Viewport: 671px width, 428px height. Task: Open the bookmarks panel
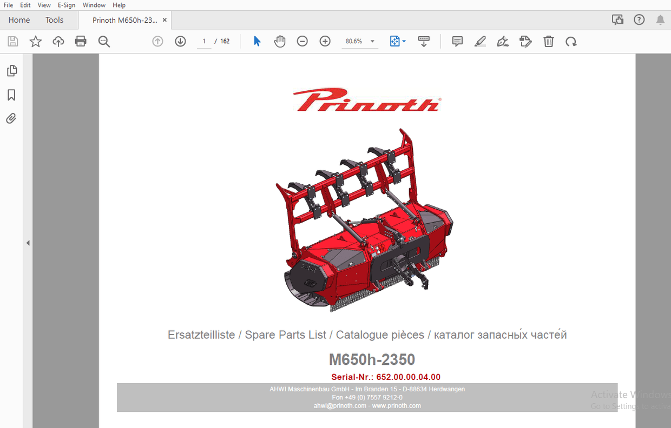tap(11, 95)
